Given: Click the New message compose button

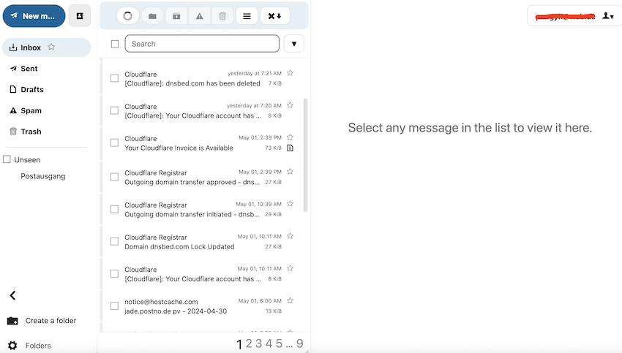Looking at the screenshot, I should [34, 15].
